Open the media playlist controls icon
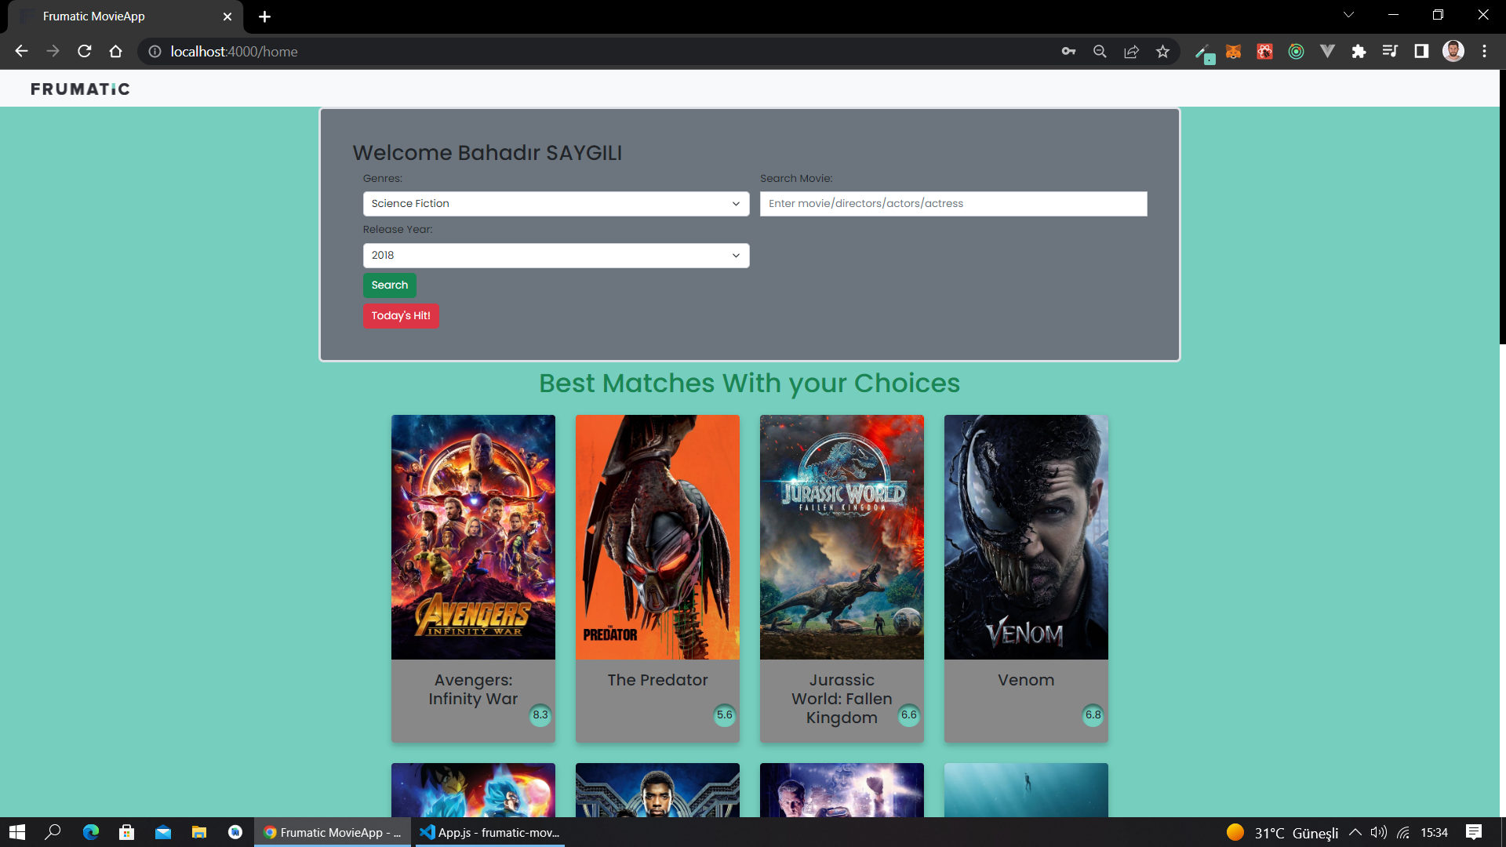1506x847 pixels. (x=1390, y=51)
